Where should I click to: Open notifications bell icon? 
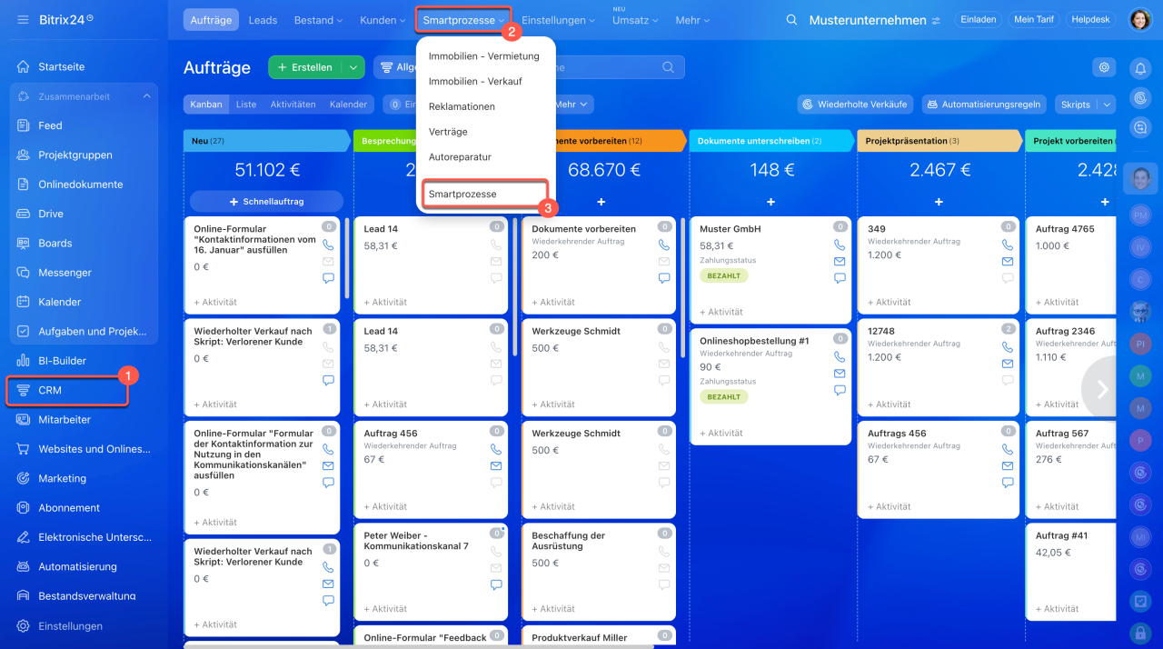click(1139, 68)
